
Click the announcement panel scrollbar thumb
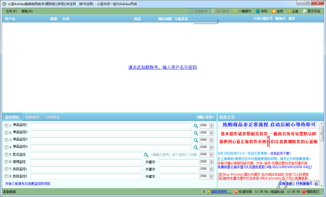click(x=322, y=133)
